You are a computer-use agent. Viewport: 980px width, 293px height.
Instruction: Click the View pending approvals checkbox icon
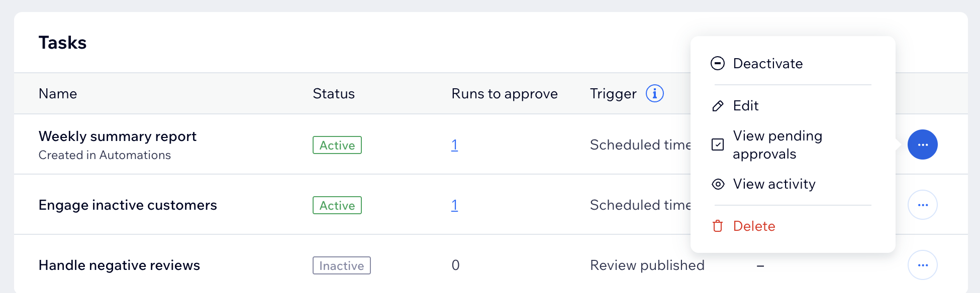(718, 144)
